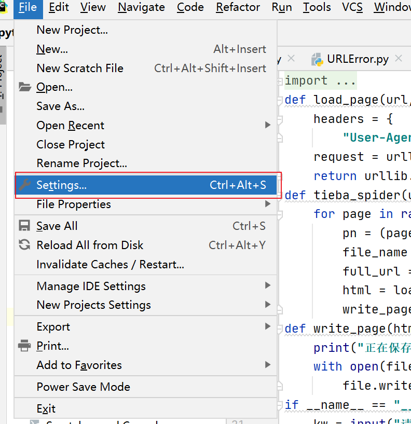The width and height of the screenshot is (411, 424).
Task: Click the Settings wrench icon
Action: click(24, 185)
